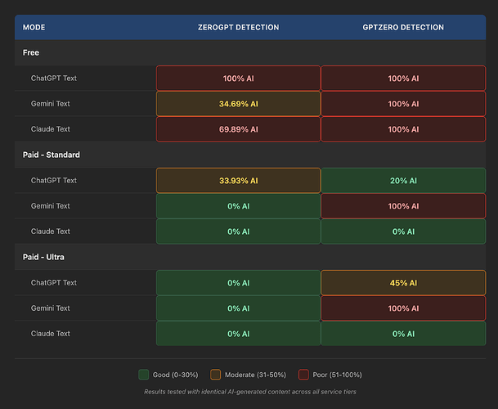Click Ultra Gemini ZeroGPT 0% AI cell
The width and height of the screenshot is (498, 409).
pos(238,308)
